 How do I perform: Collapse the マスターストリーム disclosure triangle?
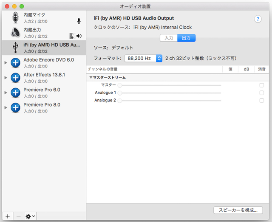91,78
